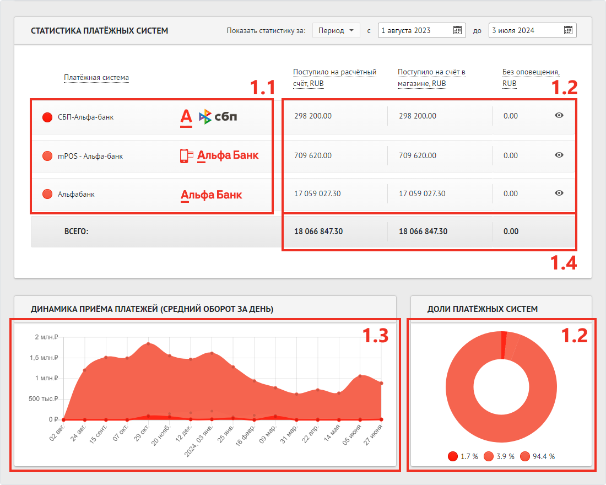
Task: Toggle eye icon in СБП-Альфа-банк row
Action: tap(559, 115)
